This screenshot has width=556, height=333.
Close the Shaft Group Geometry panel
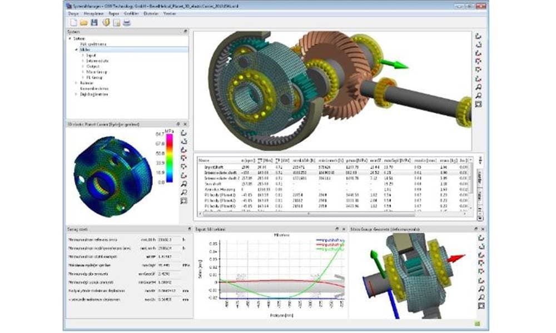pos(483,229)
